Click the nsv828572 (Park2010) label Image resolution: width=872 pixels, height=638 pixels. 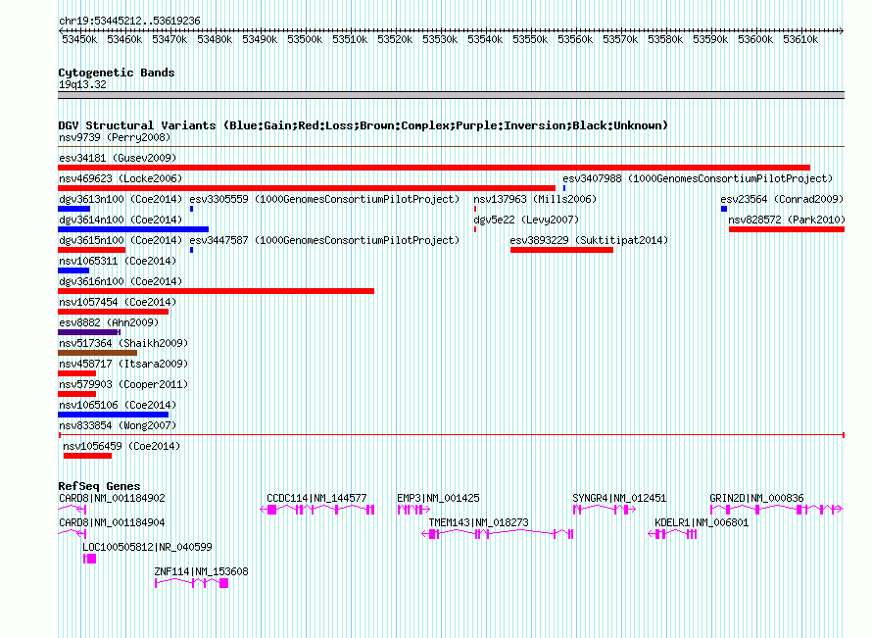pos(787,220)
